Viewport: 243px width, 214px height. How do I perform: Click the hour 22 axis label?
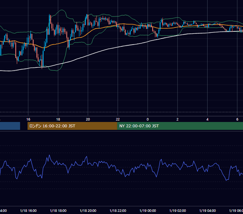pos(118,119)
